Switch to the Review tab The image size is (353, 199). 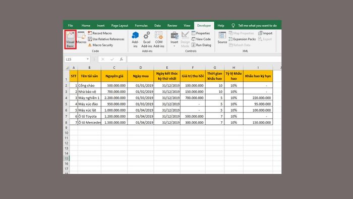coord(172,25)
